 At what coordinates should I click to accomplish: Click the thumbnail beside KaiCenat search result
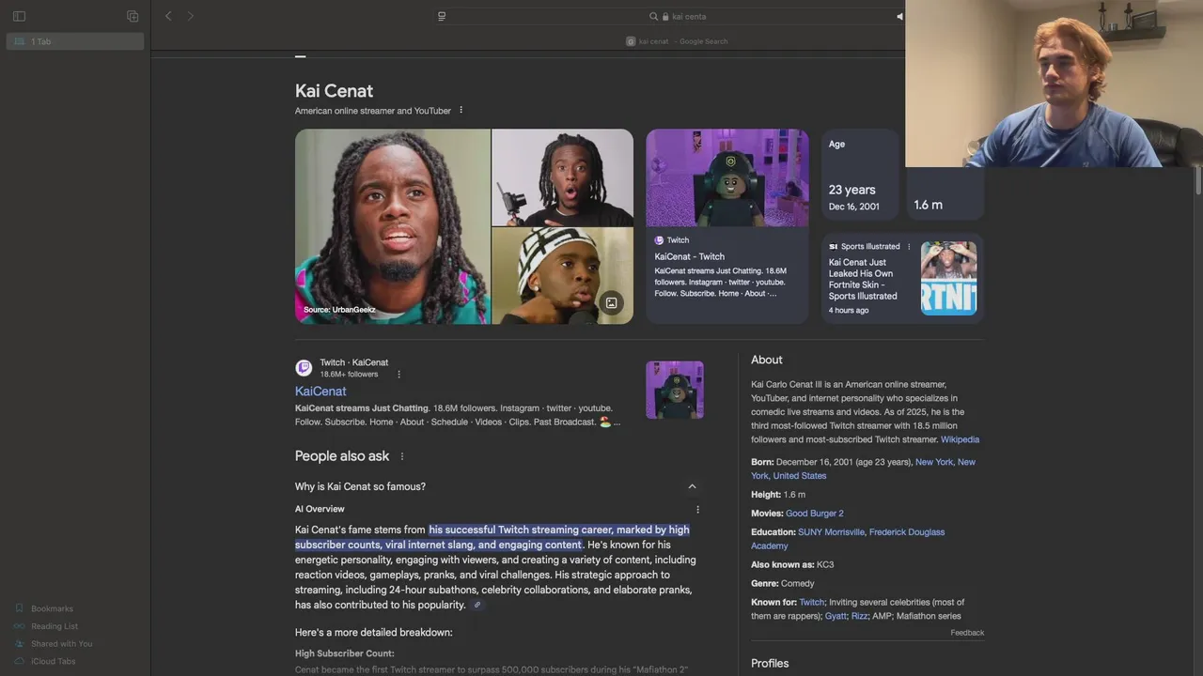point(675,390)
